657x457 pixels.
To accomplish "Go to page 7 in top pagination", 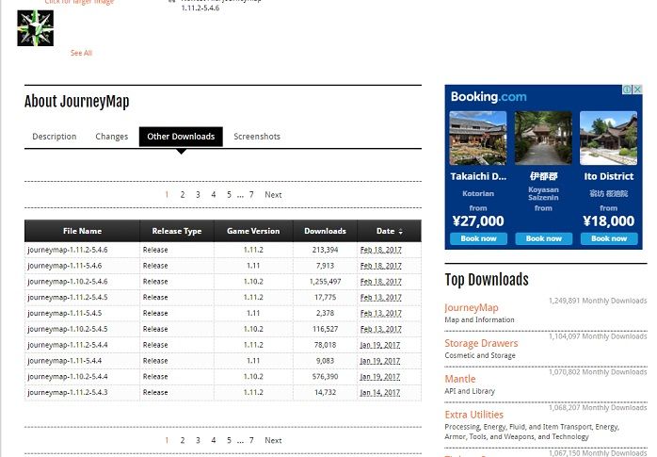I will [251, 194].
